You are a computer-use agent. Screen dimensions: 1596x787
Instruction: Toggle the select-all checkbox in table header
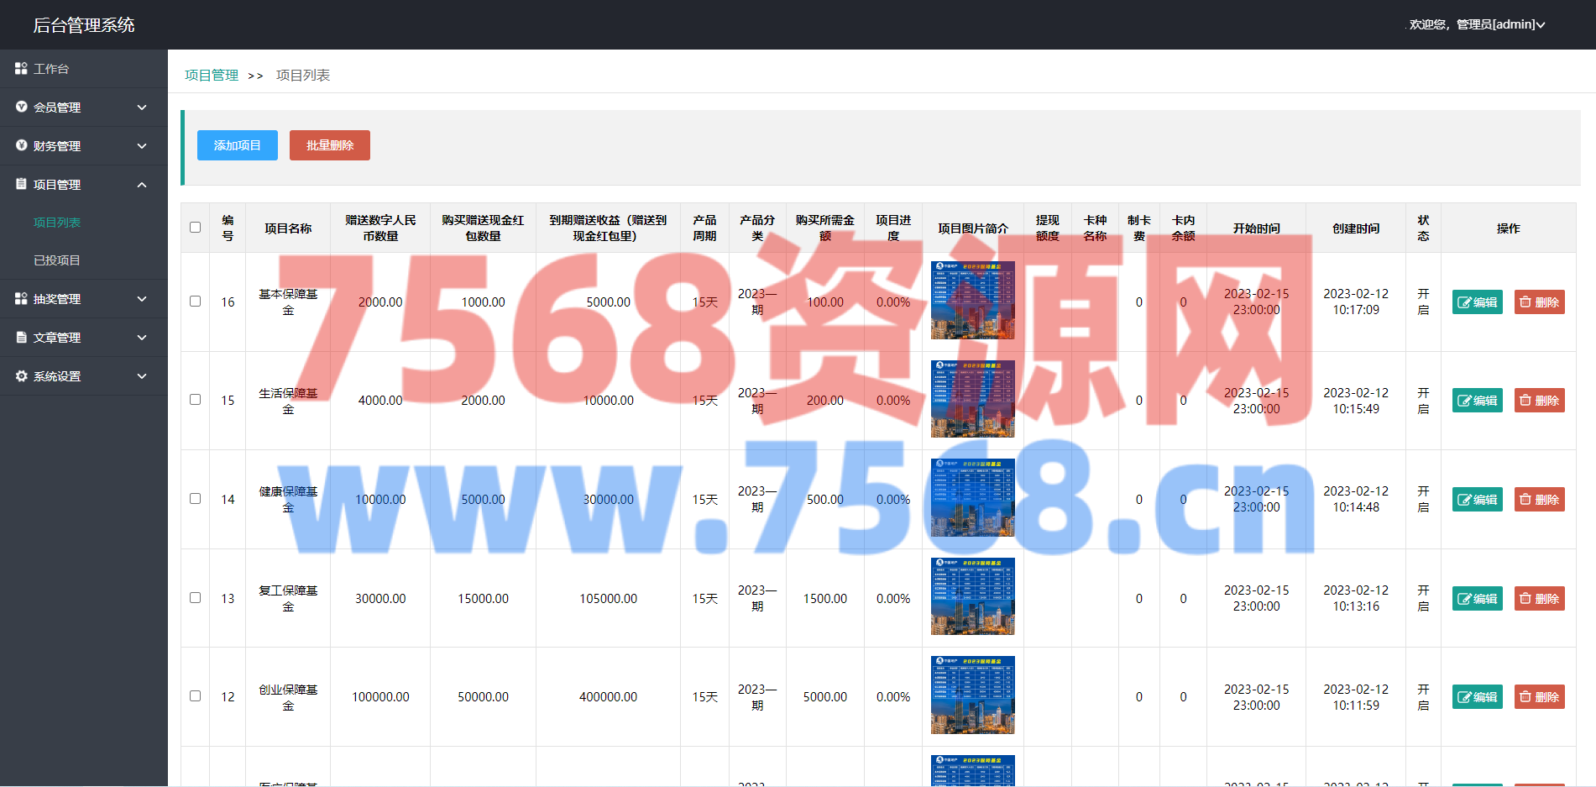pyautogui.click(x=196, y=228)
